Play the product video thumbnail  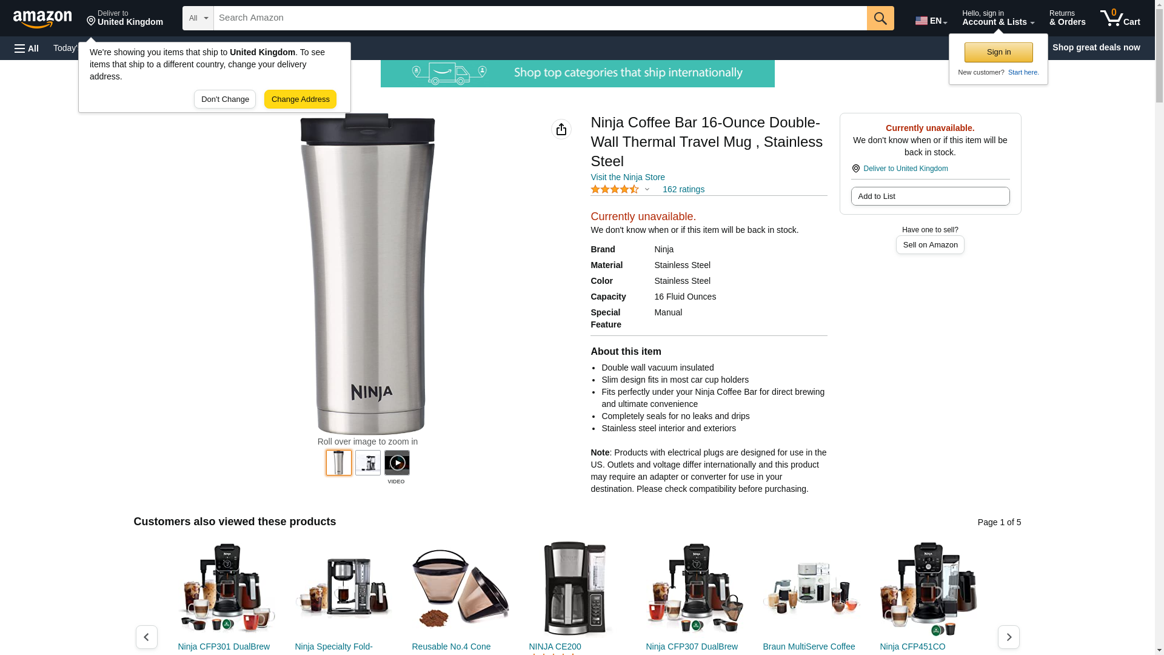(x=397, y=463)
